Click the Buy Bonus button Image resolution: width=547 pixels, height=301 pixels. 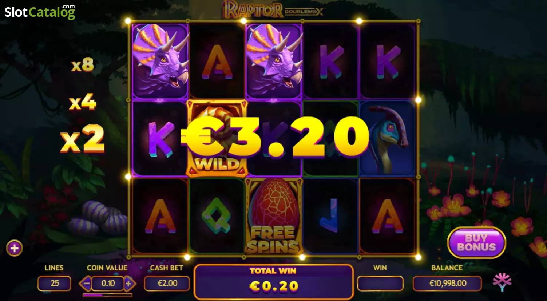point(476,243)
